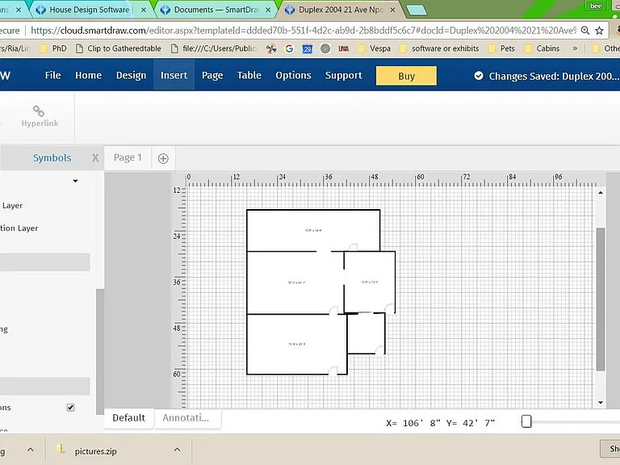Select the Page 1 tab
620x465 pixels.
tap(128, 157)
